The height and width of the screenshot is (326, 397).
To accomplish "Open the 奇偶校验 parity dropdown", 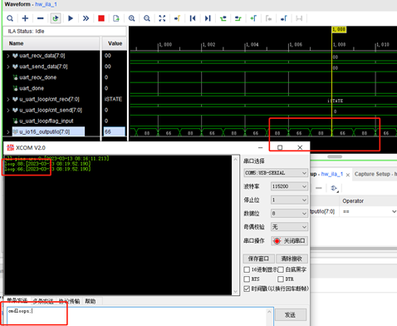I will click(x=289, y=227).
